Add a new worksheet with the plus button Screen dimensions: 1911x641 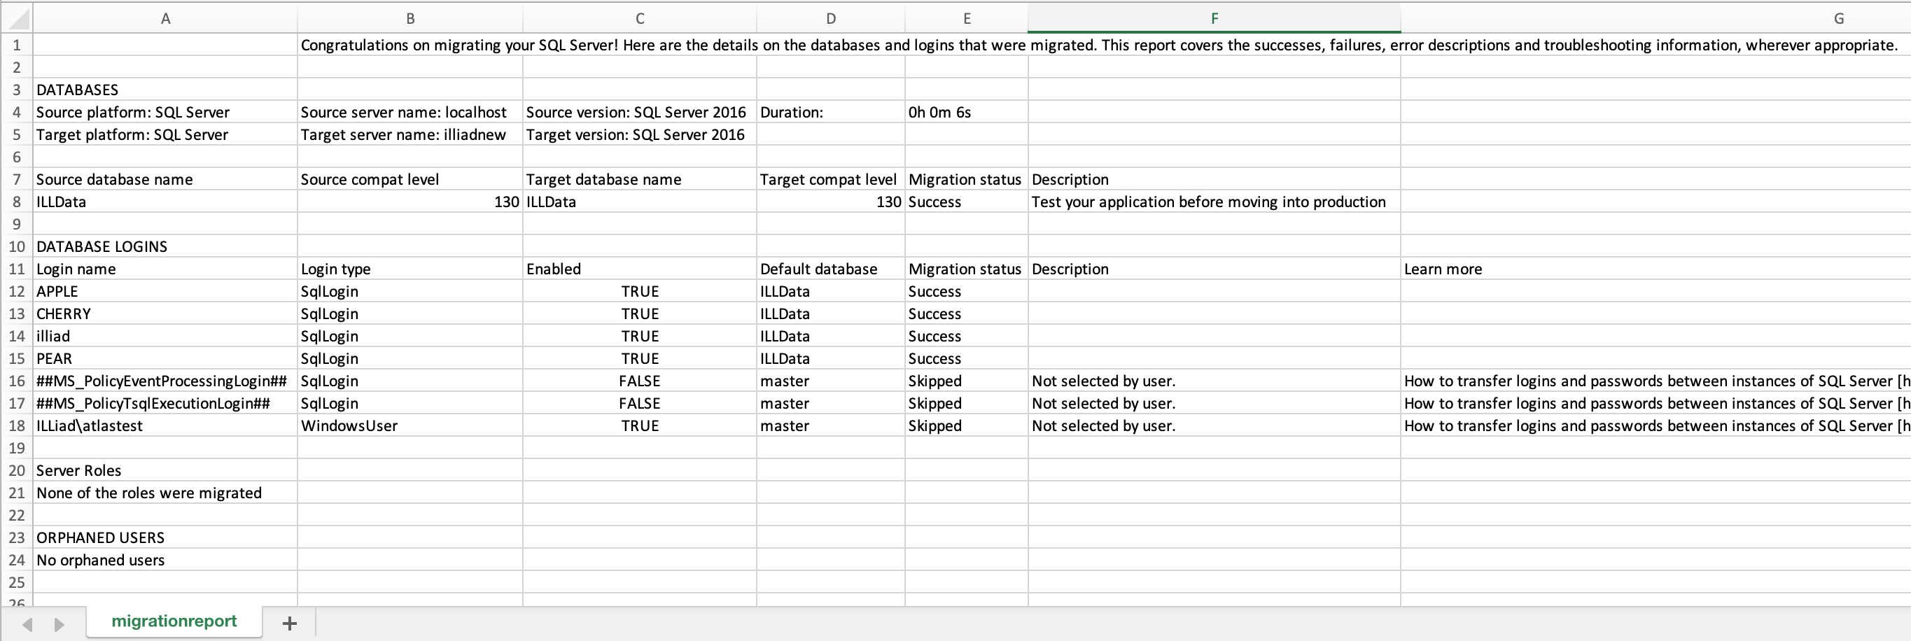click(x=288, y=622)
